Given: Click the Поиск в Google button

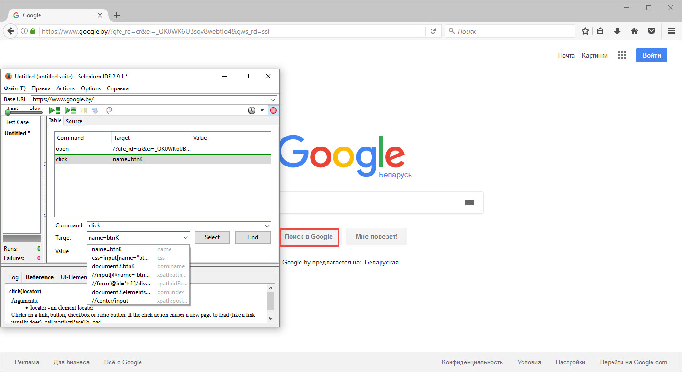Looking at the screenshot, I should click(309, 236).
